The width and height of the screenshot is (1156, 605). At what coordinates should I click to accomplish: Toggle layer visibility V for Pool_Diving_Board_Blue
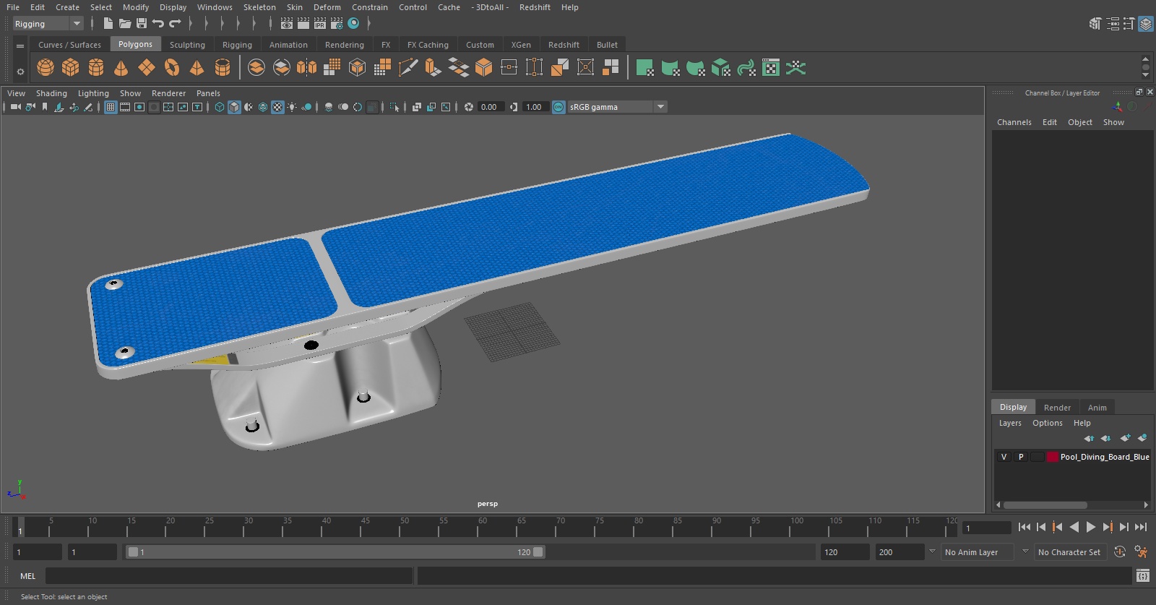[x=1004, y=457]
